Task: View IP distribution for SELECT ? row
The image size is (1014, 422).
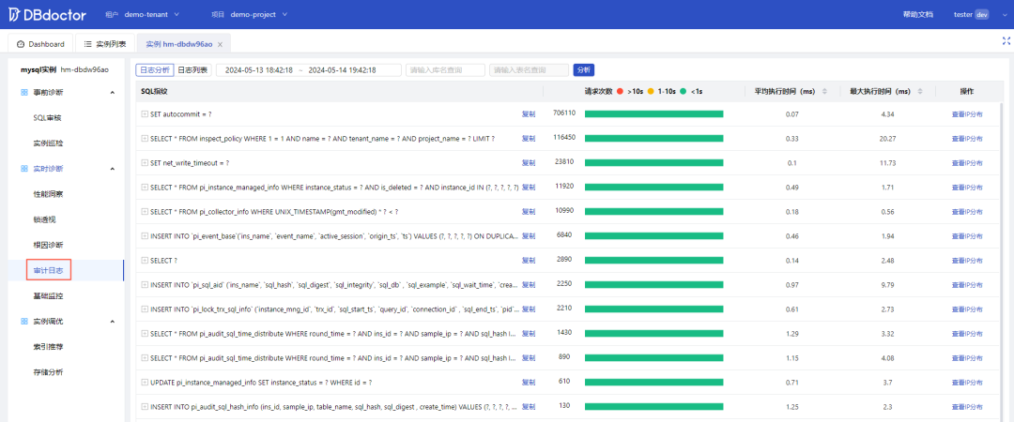Action: point(967,260)
